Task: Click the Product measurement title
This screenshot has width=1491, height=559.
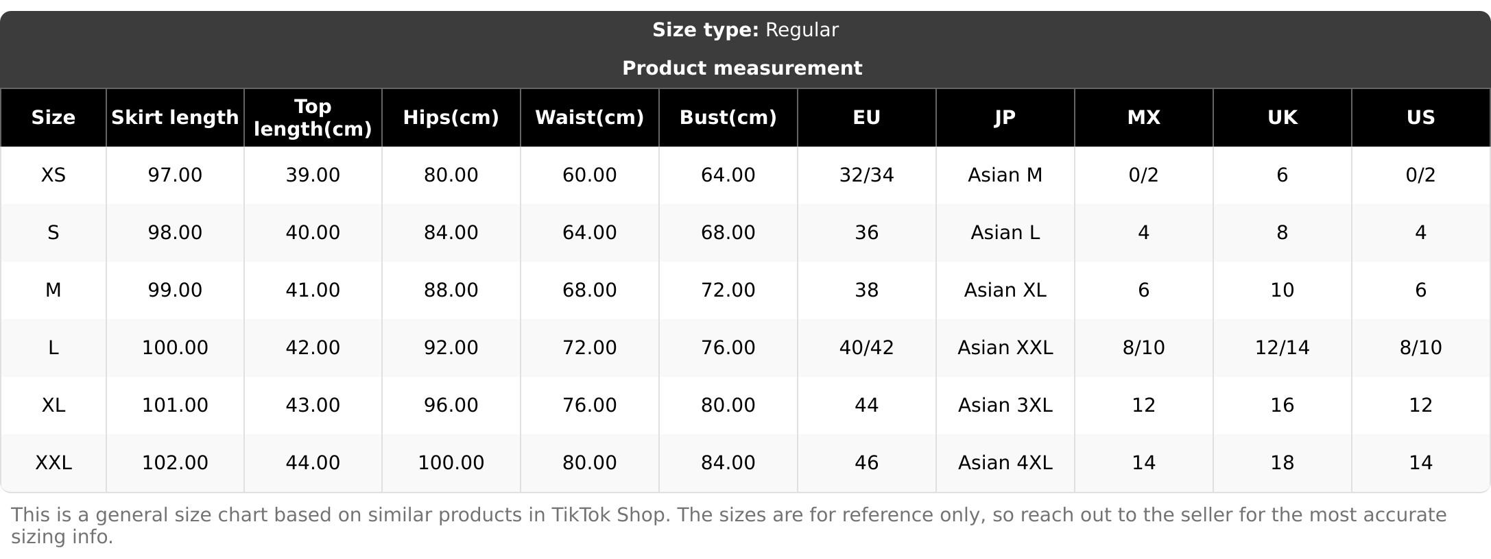Action: (742, 69)
